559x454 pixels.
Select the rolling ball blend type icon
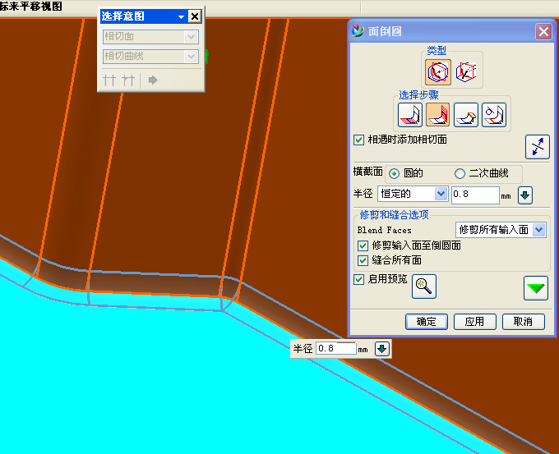(x=438, y=72)
